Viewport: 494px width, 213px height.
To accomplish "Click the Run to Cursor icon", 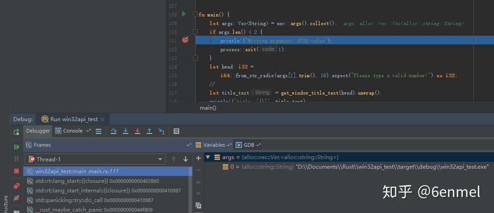I will click(x=161, y=131).
